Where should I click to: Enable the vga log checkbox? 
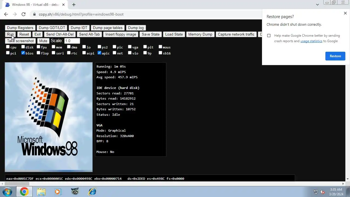[x=130, y=47]
